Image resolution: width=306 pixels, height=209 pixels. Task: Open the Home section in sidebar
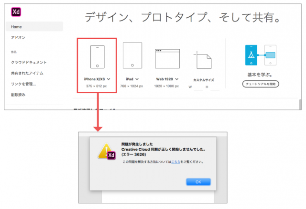pos(34,27)
